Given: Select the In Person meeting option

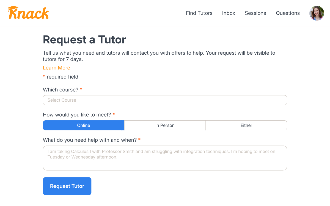Looking at the screenshot, I should coord(165,125).
